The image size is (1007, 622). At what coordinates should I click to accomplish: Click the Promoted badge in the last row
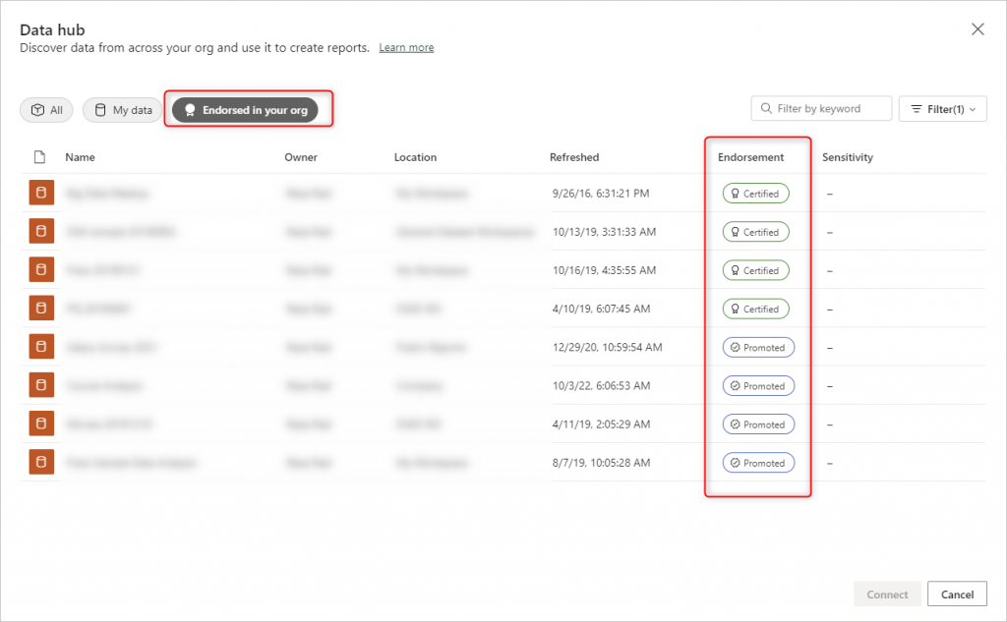[758, 463]
